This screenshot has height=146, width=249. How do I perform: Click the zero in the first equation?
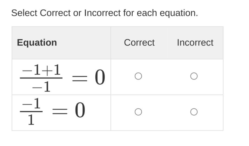tap(100, 78)
